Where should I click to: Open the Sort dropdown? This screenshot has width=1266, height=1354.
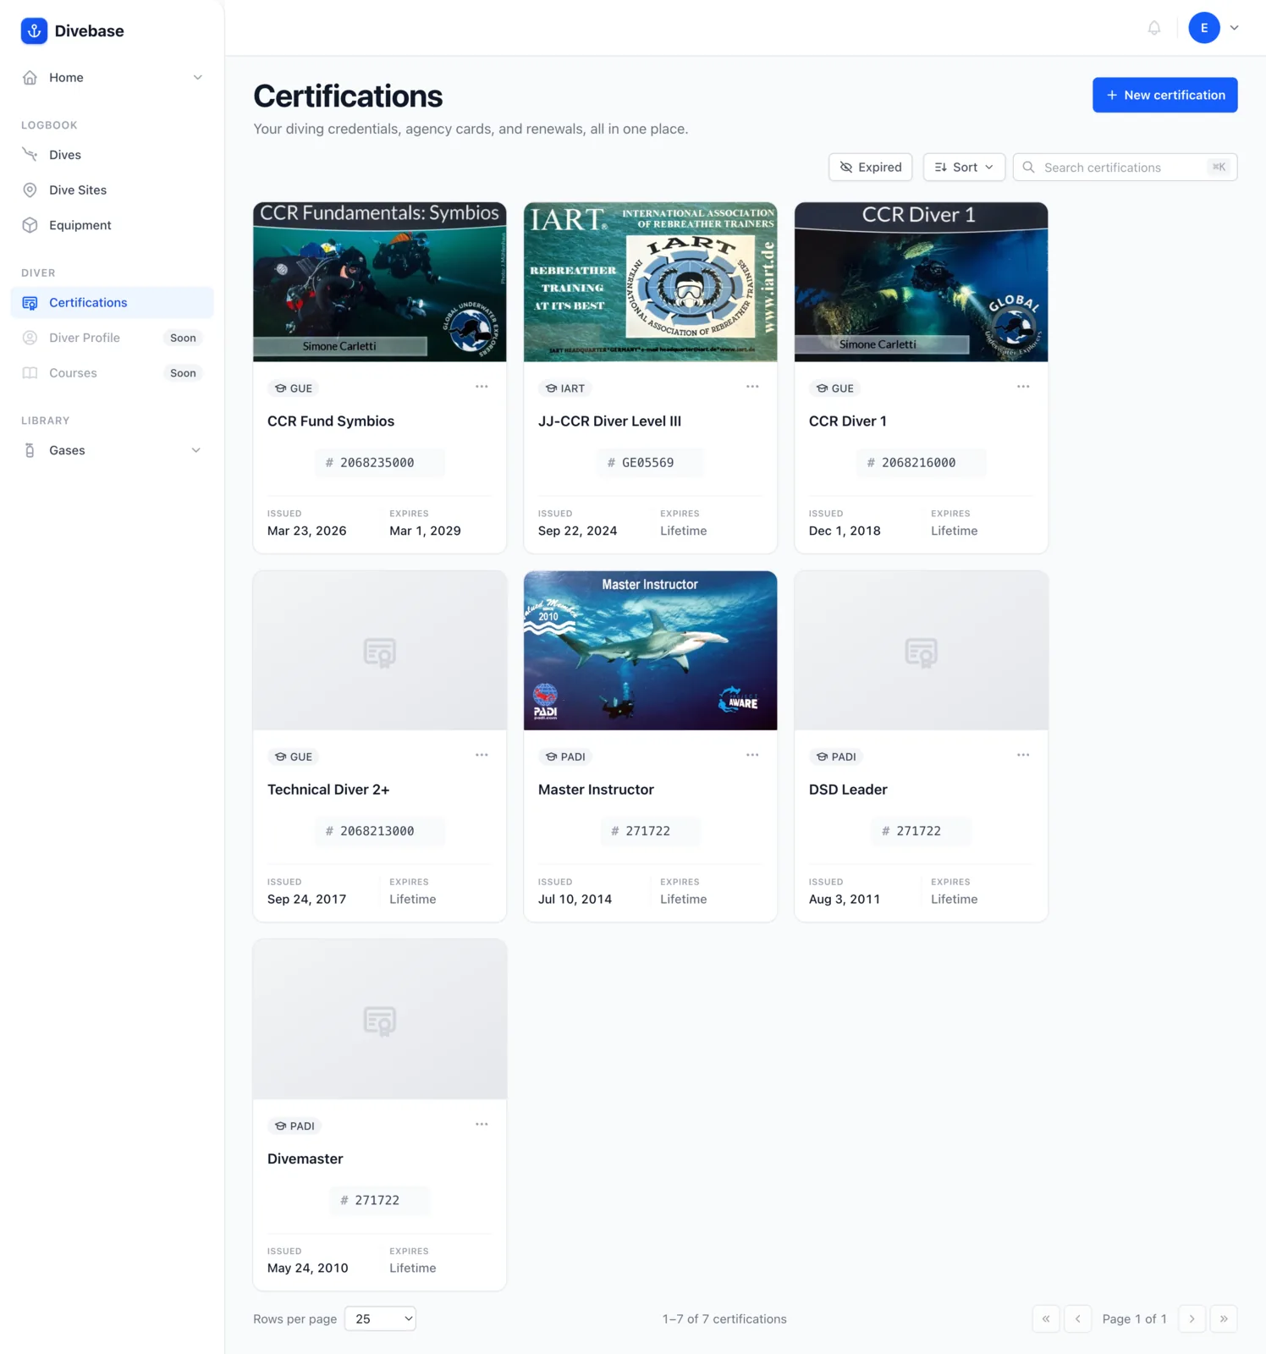tap(963, 168)
